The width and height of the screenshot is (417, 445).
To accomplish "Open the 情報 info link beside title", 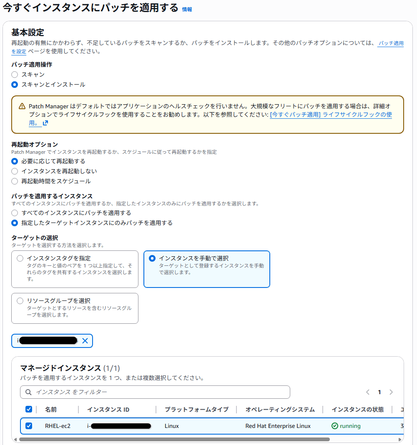I will click(x=187, y=10).
